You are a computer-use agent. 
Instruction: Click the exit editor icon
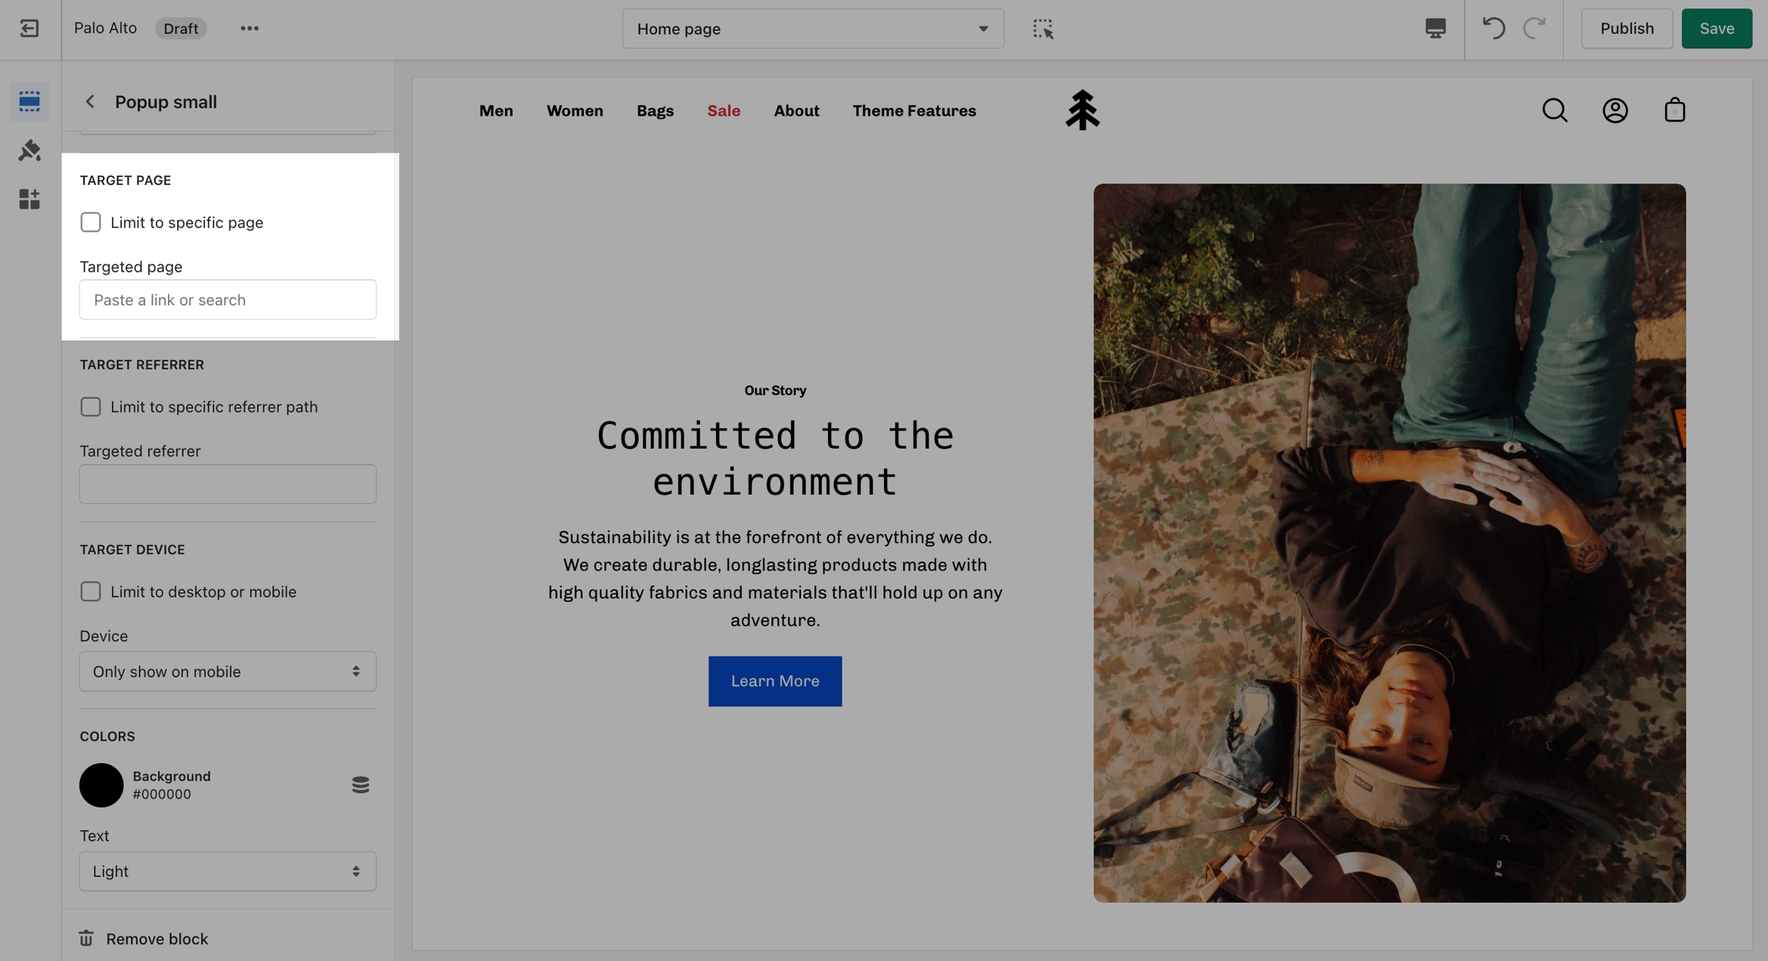(x=29, y=28)
